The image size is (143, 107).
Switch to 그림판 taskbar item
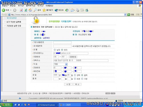69,105
